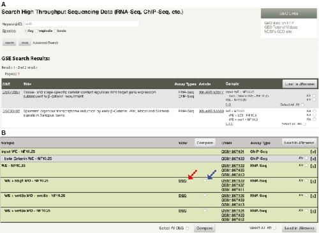This screenshot has width=319, height=233.
Task: Open the first GSE accession link in results
Action: (x=11, y=92)
